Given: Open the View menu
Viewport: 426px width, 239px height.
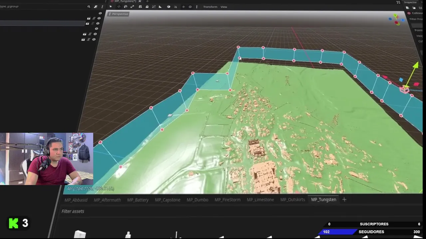Looking at the screenshot, I should [224, 7].
